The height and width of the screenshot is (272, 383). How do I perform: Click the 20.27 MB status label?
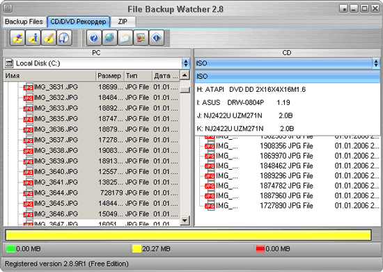[x=156, y=249]
